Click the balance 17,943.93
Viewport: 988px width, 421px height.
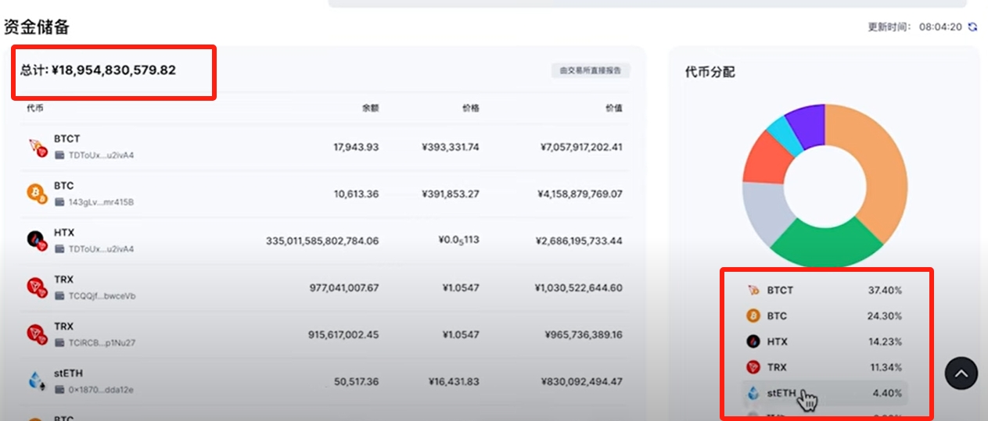356,147
